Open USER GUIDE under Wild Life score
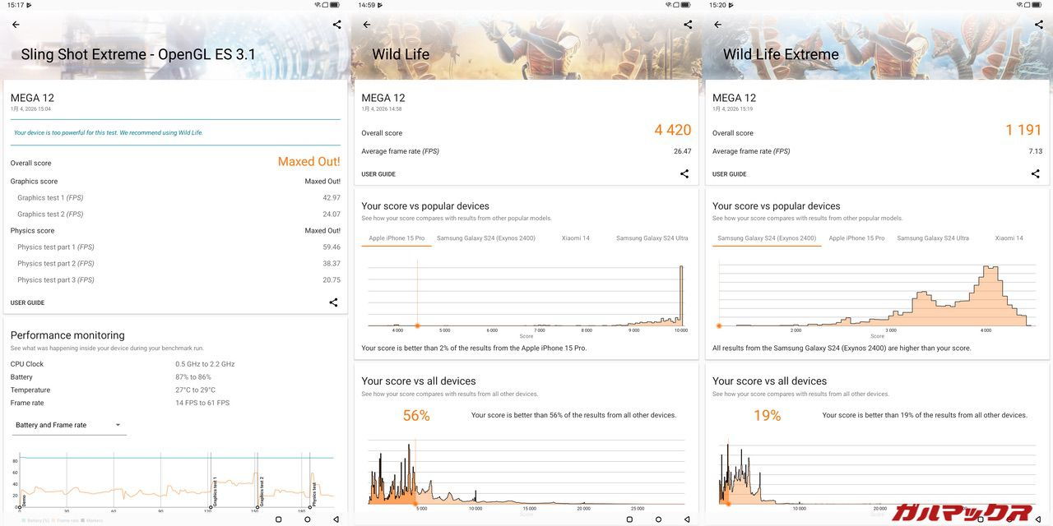The image size is (1053, 526). click(378, 174)
